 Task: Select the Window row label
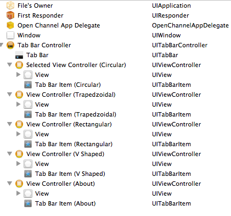[x=29, y=35]
